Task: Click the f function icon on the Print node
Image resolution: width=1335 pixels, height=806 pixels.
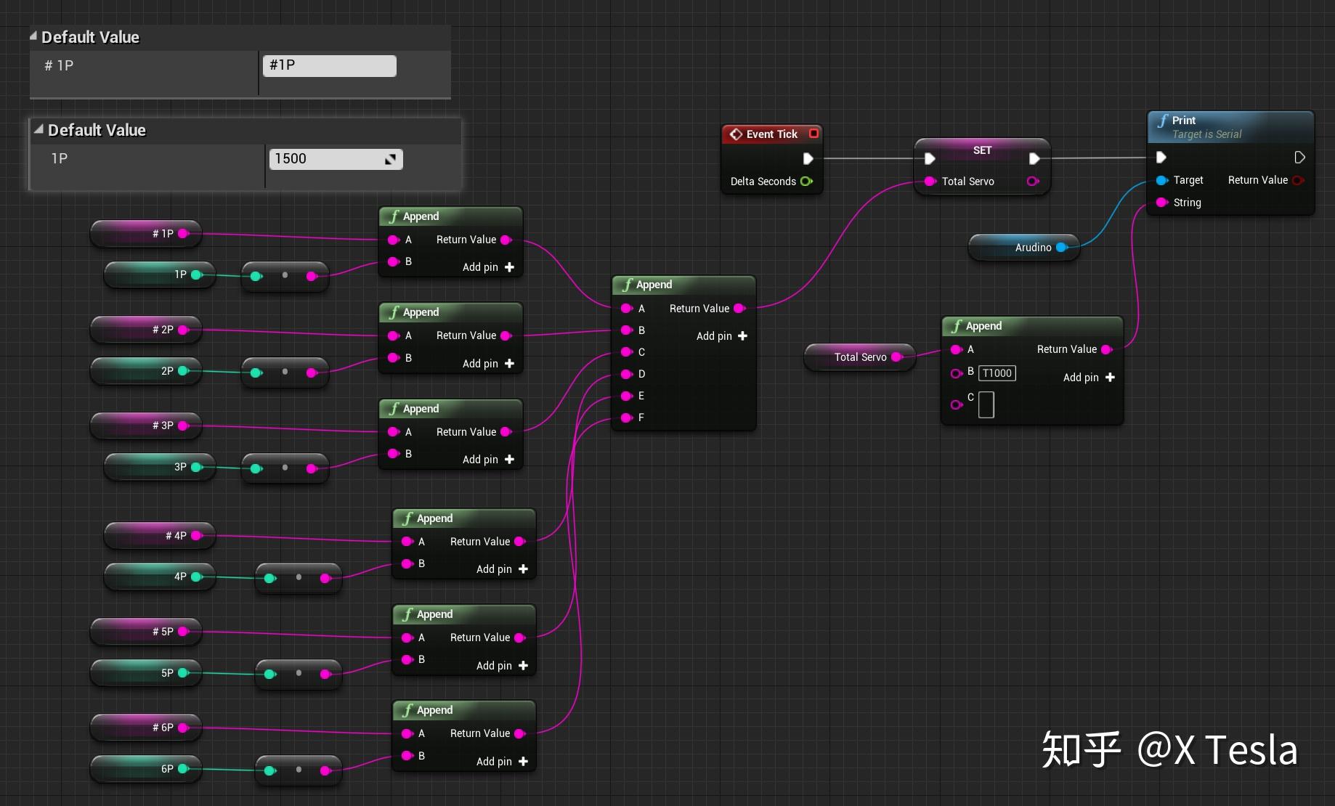Action: pos(1165,121)
